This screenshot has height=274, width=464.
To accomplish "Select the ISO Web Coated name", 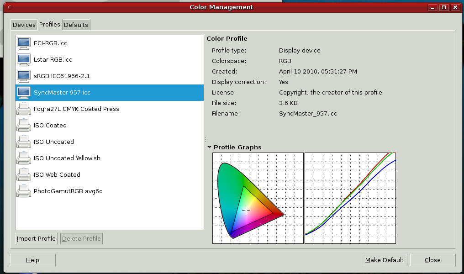I will [x=57, y=174].
